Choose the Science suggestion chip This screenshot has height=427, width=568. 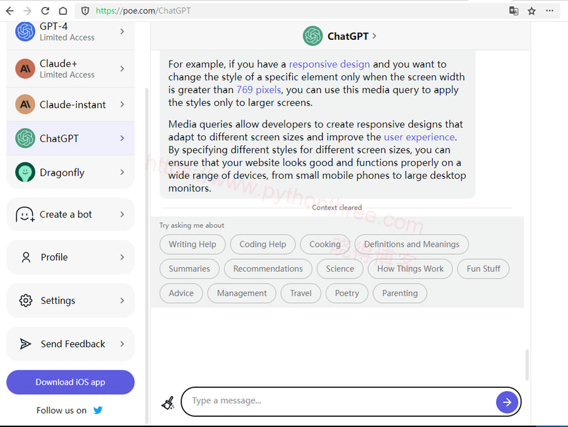[x=340, y=268]
